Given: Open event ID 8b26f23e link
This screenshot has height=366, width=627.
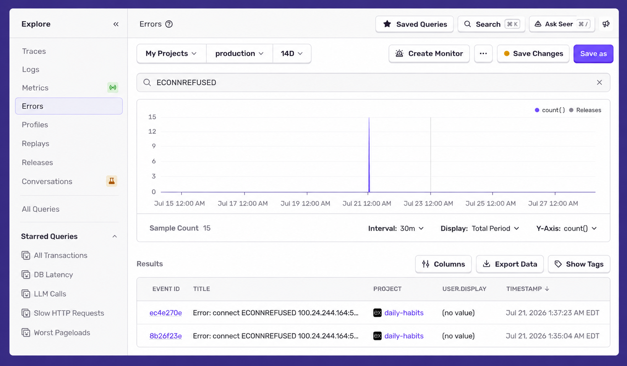Looking at the screenshot, I should 165,336.
